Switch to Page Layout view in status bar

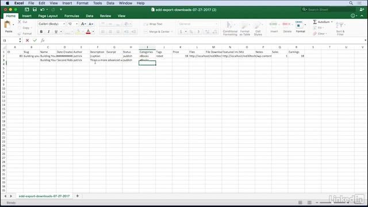(x=309, y=202)
